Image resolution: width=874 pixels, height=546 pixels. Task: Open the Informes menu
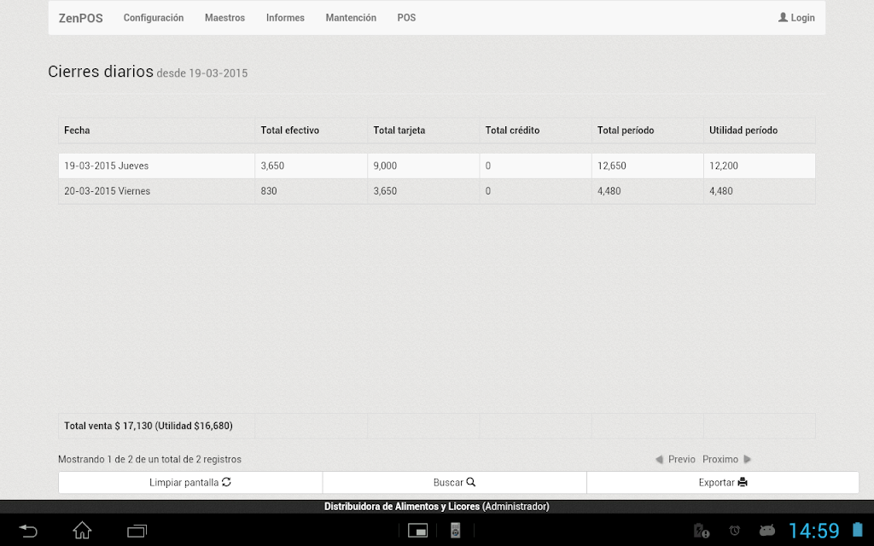click(285, 18)
